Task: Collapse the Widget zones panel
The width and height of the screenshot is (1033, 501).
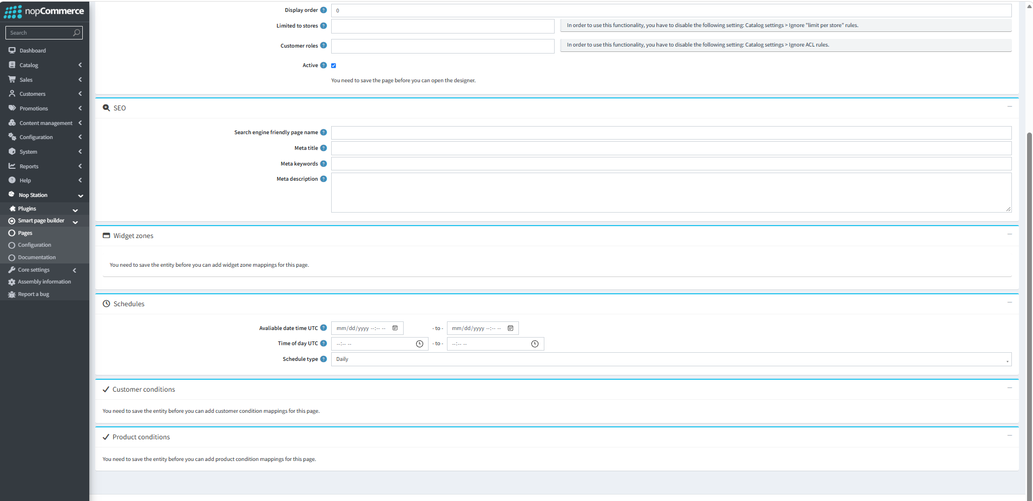Action: (1010, 234)
